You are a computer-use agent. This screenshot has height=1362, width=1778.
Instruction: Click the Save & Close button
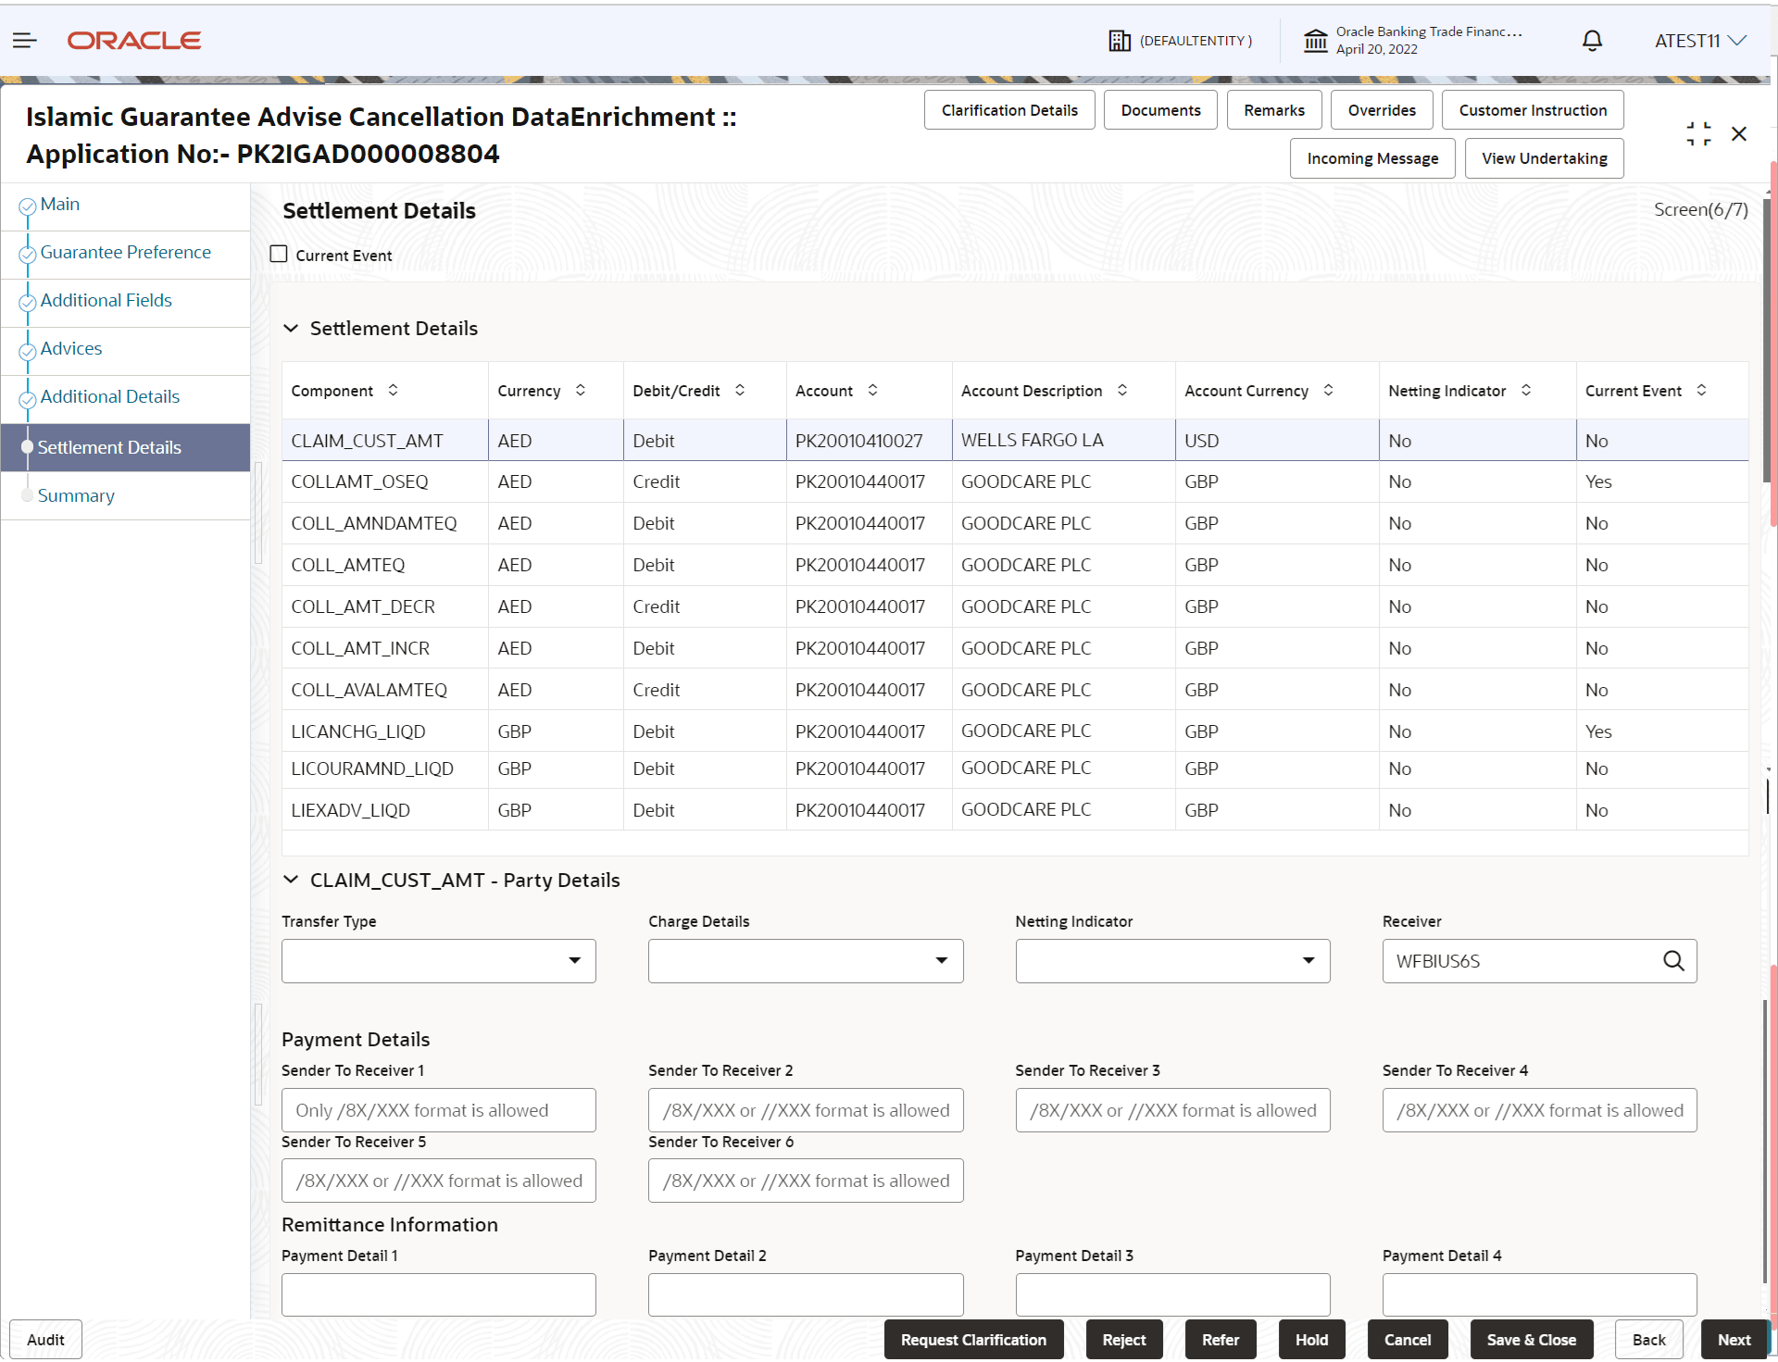1531,1340
